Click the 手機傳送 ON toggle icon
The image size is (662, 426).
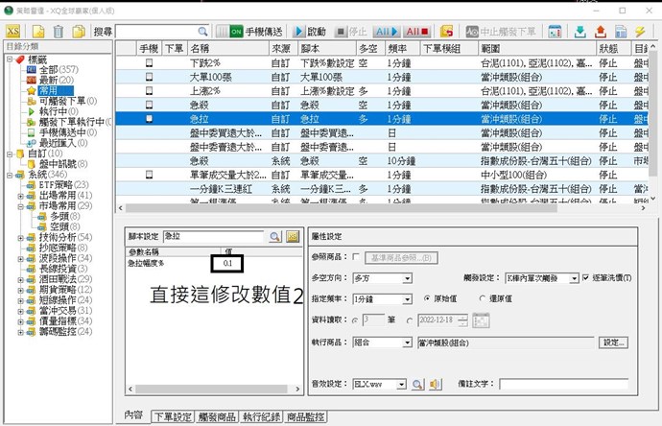234,32
